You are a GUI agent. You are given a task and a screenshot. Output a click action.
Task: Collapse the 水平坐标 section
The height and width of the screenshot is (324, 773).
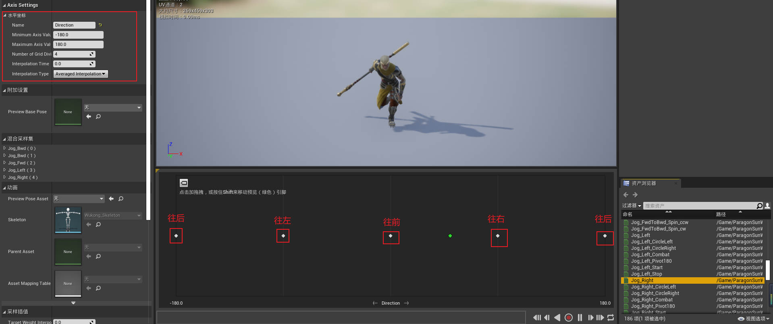click(x=5, y=15)
